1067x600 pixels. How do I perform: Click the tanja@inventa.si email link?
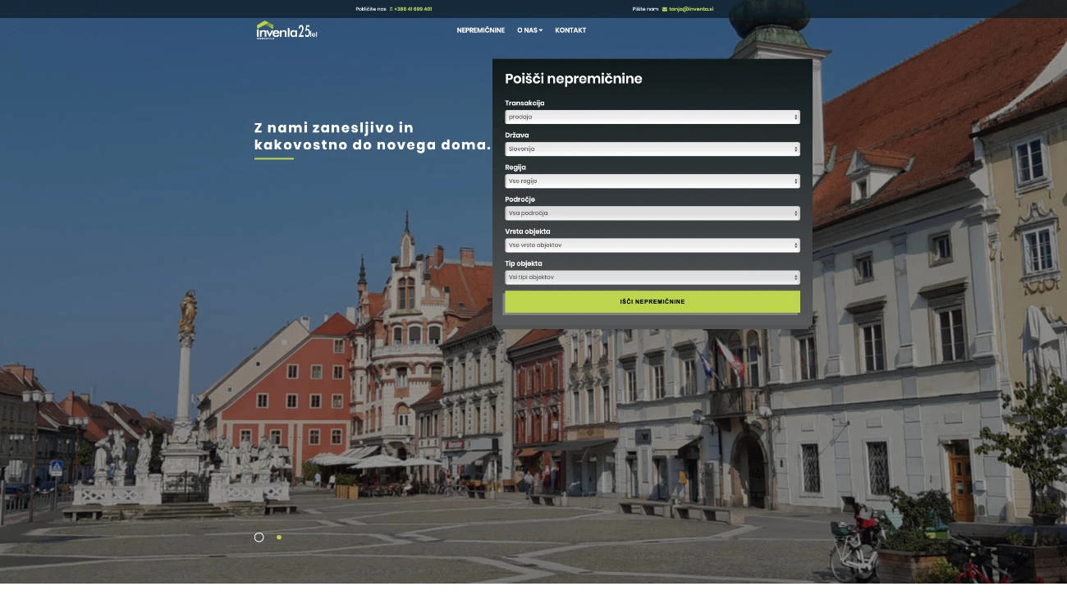click(691, 8)
